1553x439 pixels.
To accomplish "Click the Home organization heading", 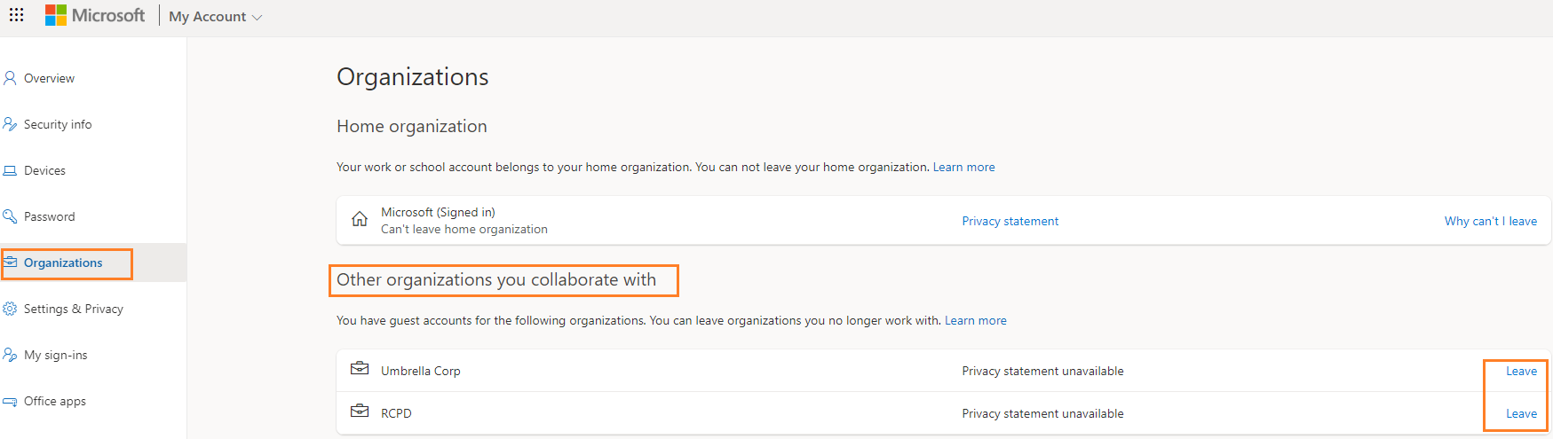I will 412,126.
